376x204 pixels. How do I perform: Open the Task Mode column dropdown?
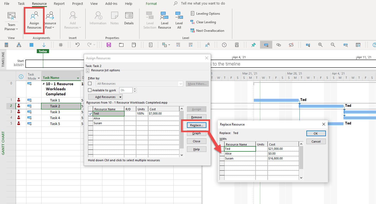pyautogui.click(x=39, y=78)
